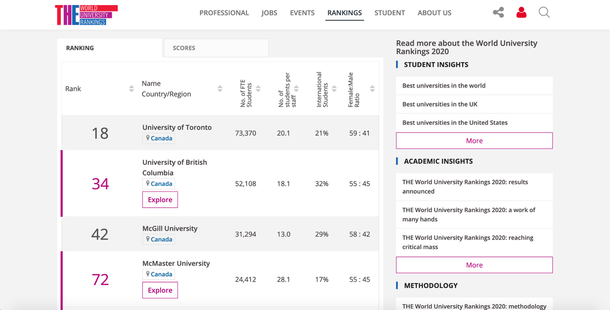Click Canada tag under University of British Columbia
The image size is (610, 310).
(x=159, y=184)
